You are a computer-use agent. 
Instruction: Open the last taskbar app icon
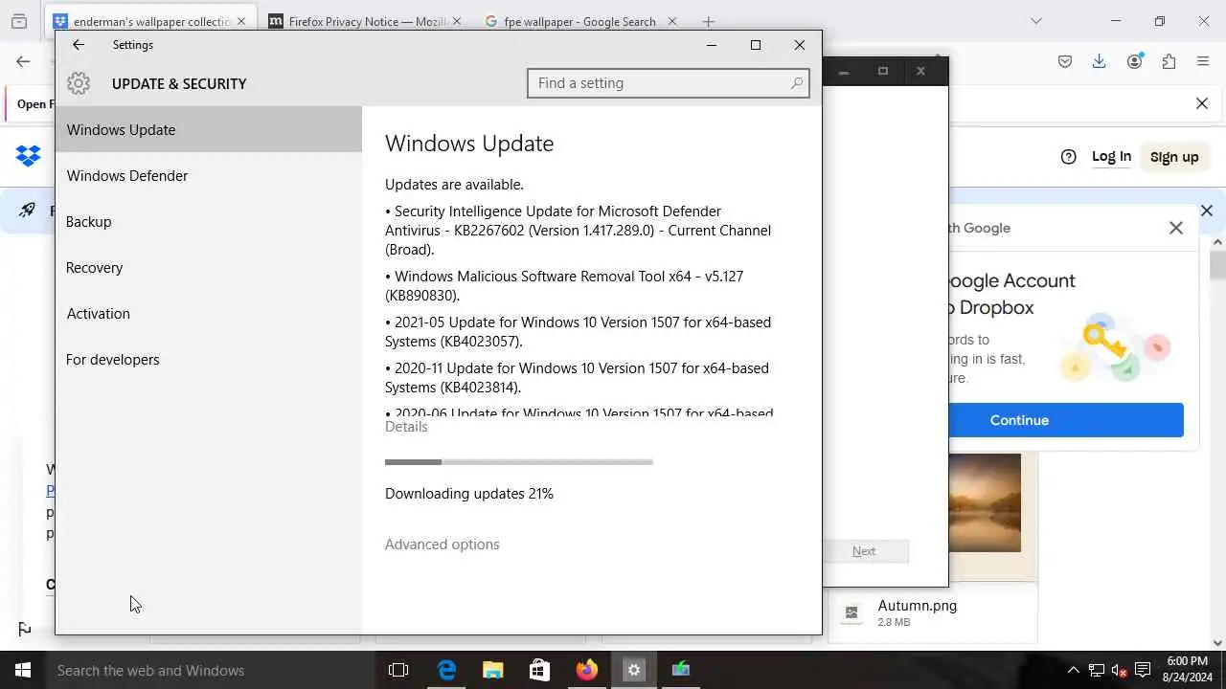[x=681, y=670]
